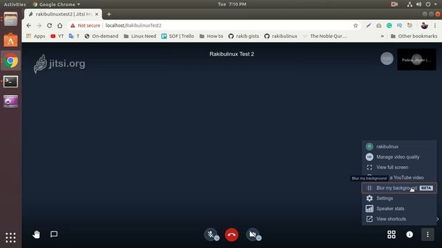Bookmark this page with the star
Screen dimensions: 442x248
(x=356, y=25)
